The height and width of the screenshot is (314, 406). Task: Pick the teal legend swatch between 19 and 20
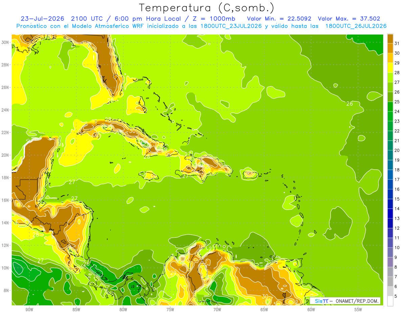point(390,155)
